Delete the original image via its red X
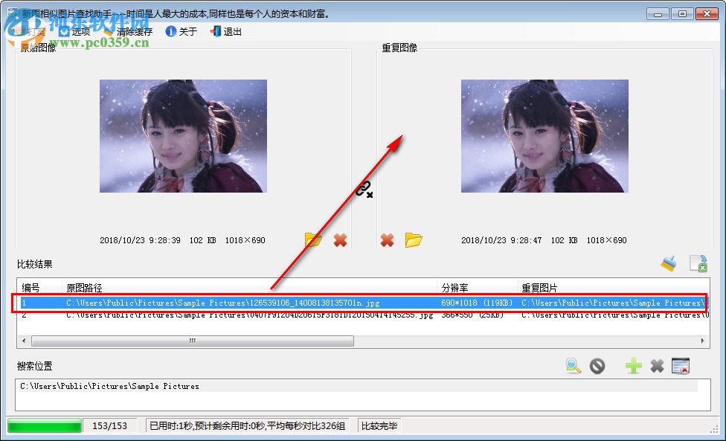Screen dimensions: 726x441 click(341, 239)
